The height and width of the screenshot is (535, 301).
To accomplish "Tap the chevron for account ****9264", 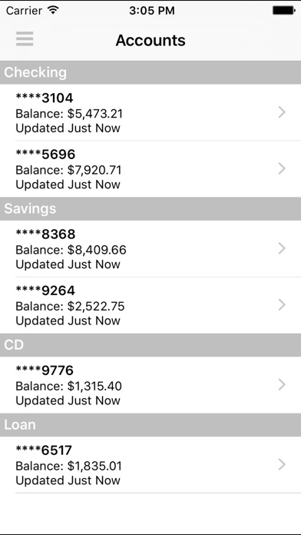I will click(282, 305).
